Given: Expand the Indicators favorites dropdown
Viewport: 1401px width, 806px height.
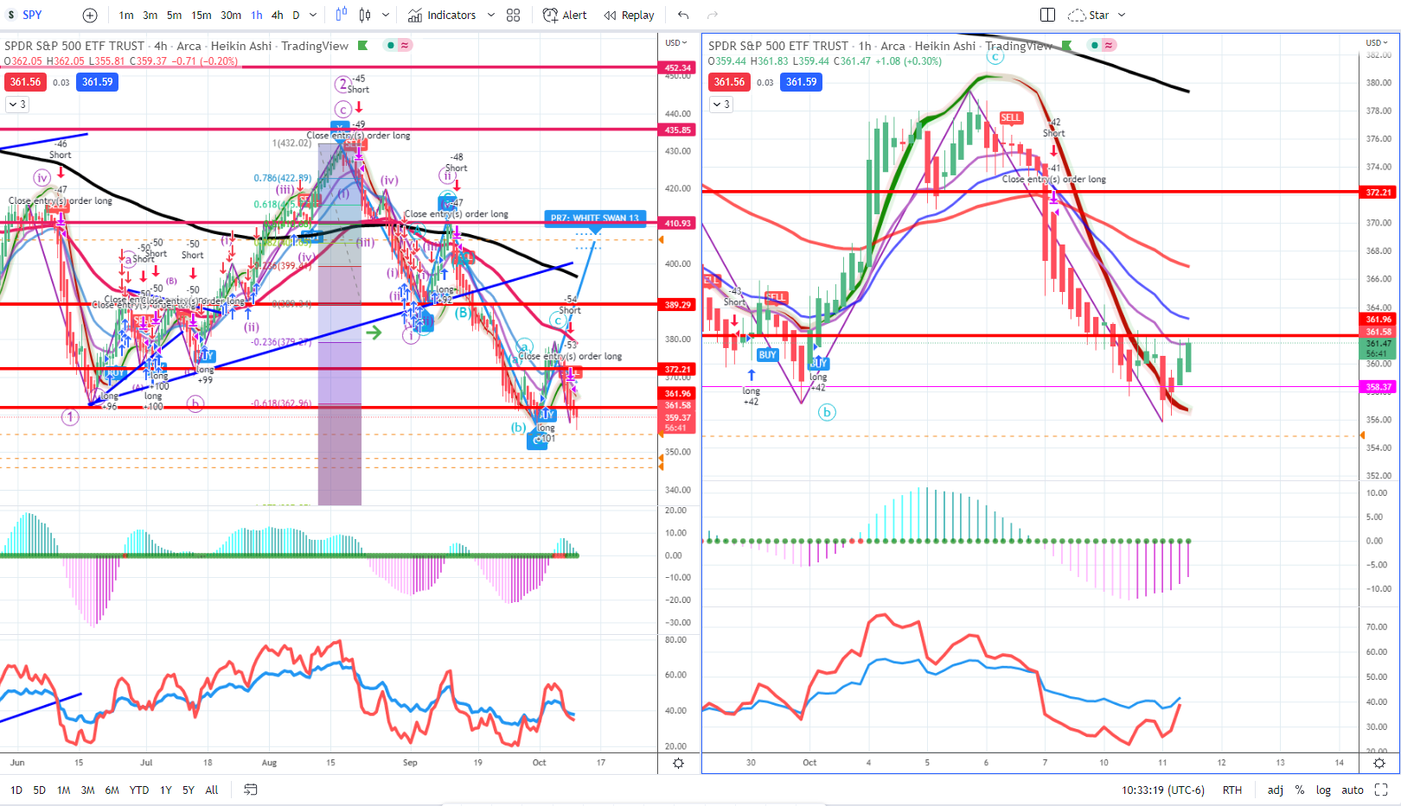Looking at the screenshot, I should click(x=490, y=15).
